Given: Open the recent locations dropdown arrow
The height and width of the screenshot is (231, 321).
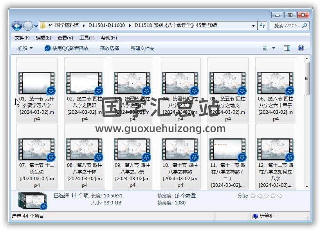Looking at the screenshot, I should pyautogui.click(x=36, y=26).
